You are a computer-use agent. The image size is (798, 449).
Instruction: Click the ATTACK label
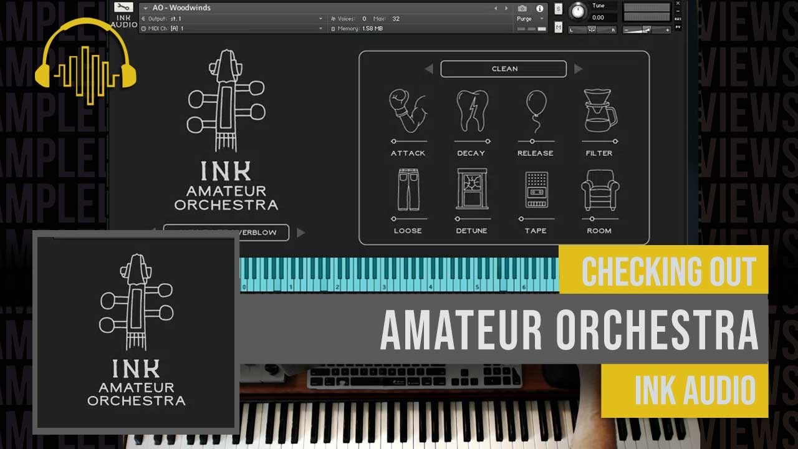coord(408,153)
